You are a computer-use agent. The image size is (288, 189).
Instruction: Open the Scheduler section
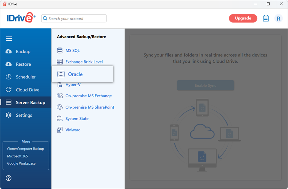[x=26, y=77]
